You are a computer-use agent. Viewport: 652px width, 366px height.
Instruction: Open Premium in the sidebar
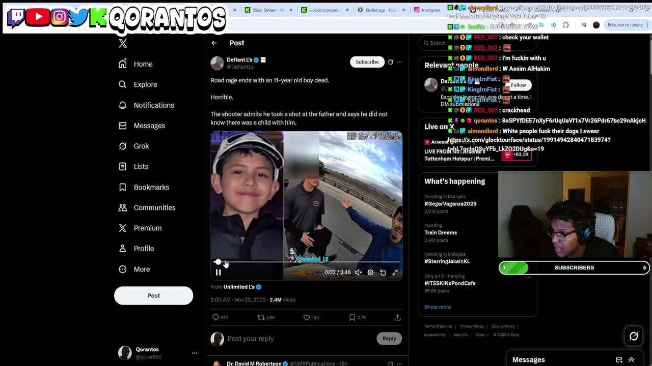pos(140,228)
